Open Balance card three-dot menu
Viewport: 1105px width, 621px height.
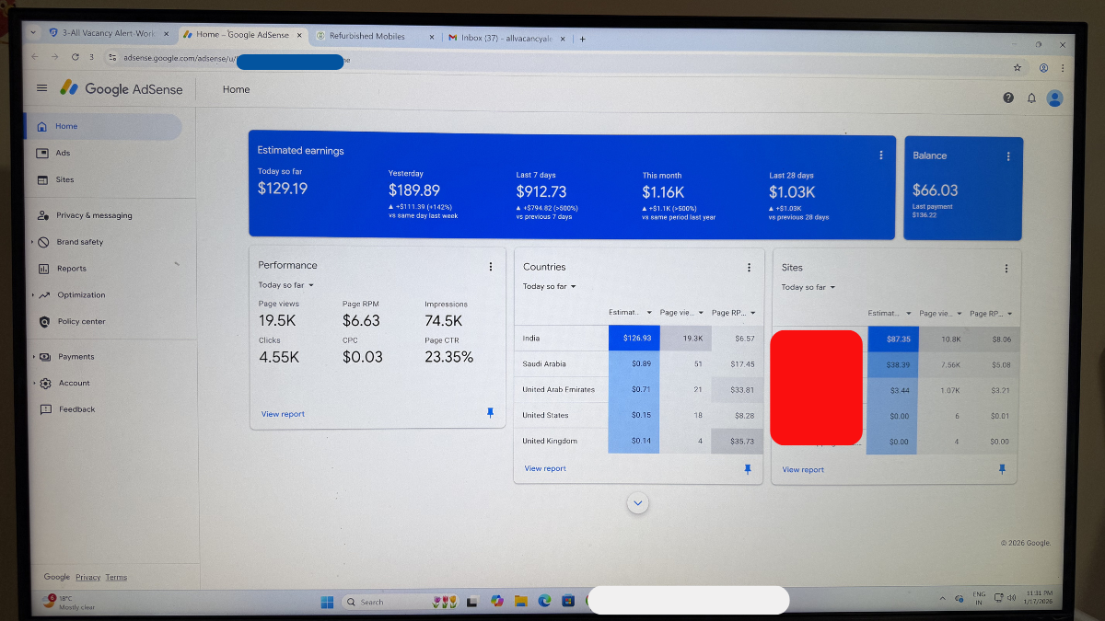point(1008,156)
